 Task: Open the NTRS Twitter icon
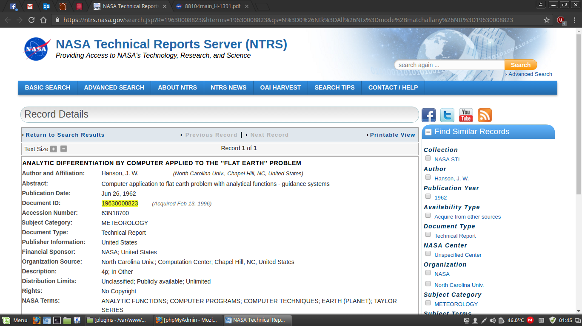447,115
